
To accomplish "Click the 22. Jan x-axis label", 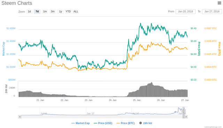I will 64,100.
